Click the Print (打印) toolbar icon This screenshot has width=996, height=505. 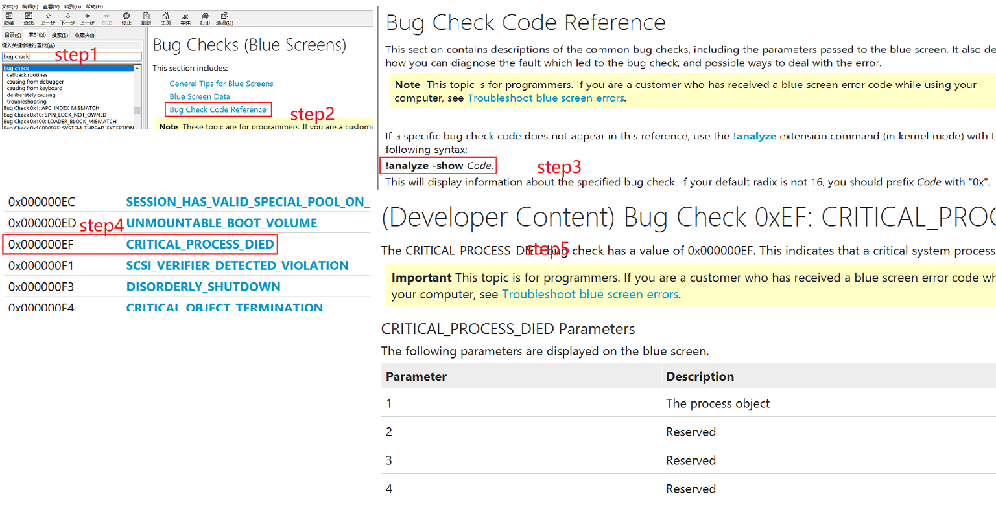tap(205, 17)
